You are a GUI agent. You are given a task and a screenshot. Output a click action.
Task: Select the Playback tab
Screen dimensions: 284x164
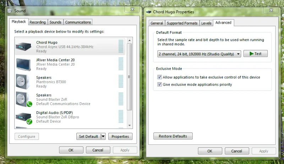click(x=19, y=22)
